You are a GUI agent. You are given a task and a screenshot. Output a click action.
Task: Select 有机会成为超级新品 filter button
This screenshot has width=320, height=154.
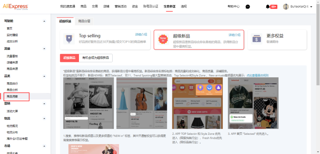coord(96,58)
